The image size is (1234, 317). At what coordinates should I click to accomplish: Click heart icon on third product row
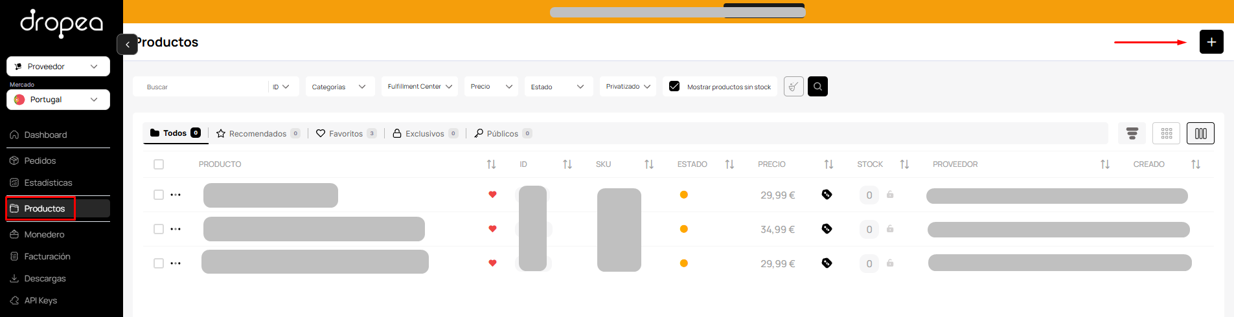[x=492, y=263]
